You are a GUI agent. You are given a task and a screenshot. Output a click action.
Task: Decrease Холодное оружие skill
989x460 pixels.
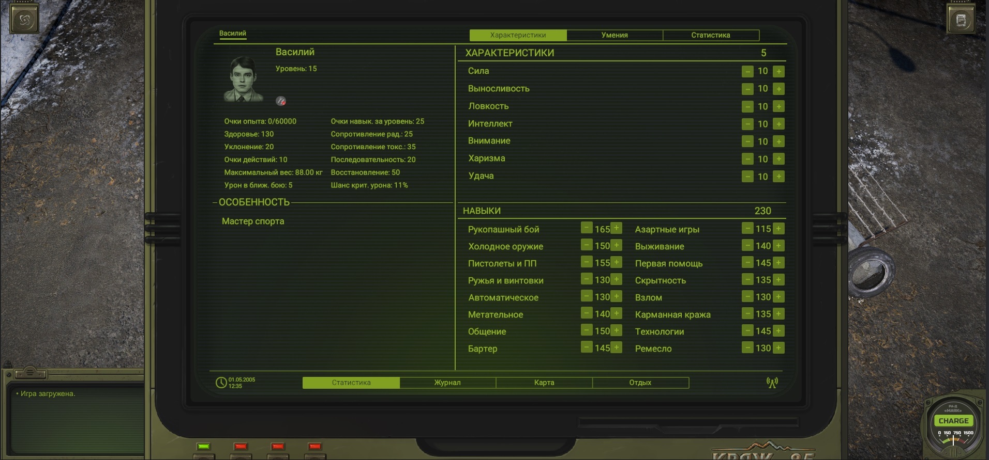pos(587,245)
